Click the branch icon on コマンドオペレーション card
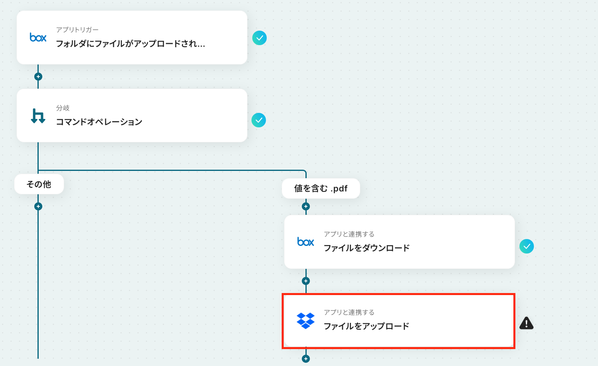 (x=38, y=116)
